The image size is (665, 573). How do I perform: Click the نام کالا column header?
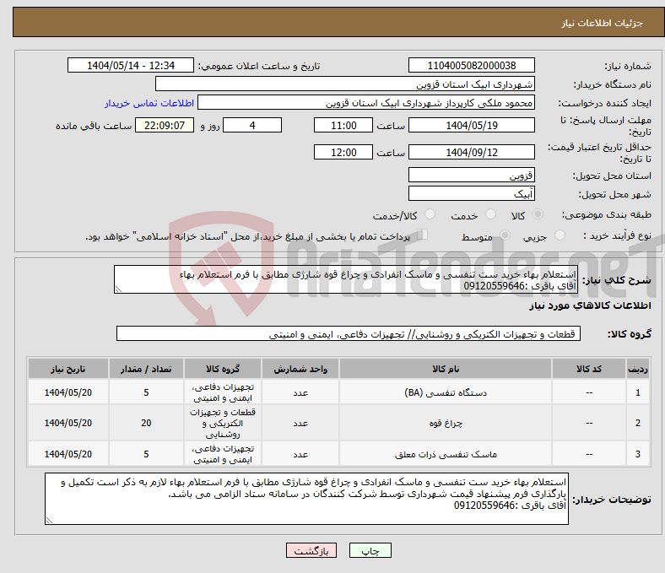click(x=446, y=369)
